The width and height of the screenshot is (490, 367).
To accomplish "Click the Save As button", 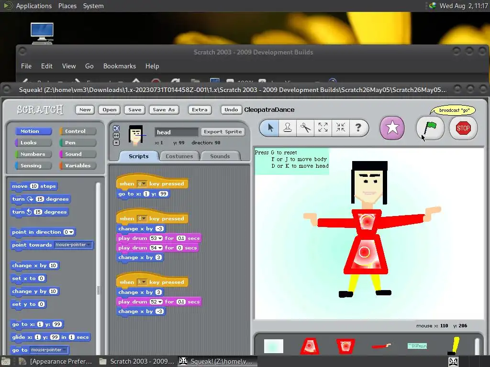I will [164, 109].
